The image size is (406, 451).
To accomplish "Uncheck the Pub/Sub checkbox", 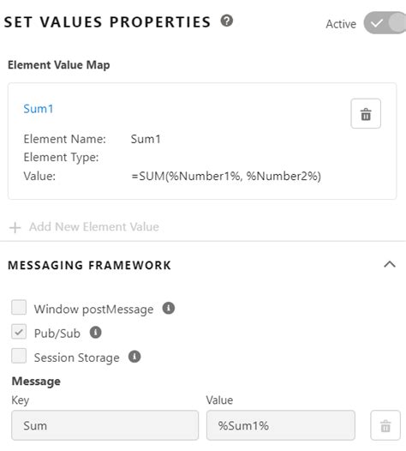I will [19, 332].
